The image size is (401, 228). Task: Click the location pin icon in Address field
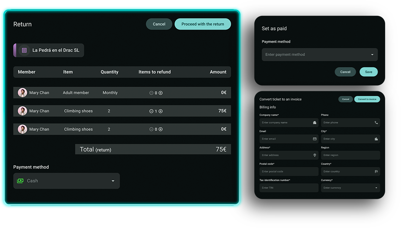click(314, 155)
